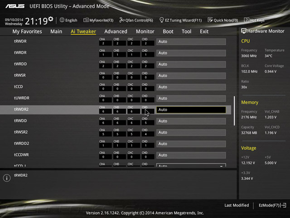Click the Core Voltage 0.944 V value

click(271, 72)
